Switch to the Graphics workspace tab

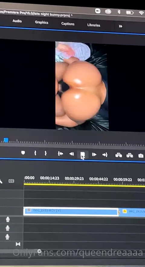(42, 22)
